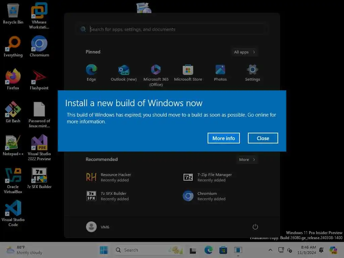This screenshot has width=344, height=258.
Task: Launch VMware Workstation from the desktop
Action: [39, 16]
